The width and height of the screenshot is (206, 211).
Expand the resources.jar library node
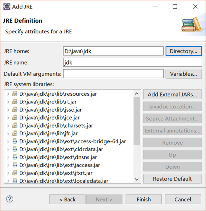8,94
